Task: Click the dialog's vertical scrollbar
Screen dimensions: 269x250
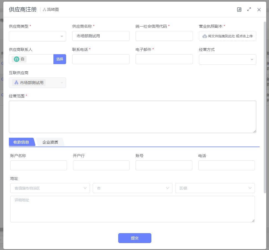Action: 265,105
